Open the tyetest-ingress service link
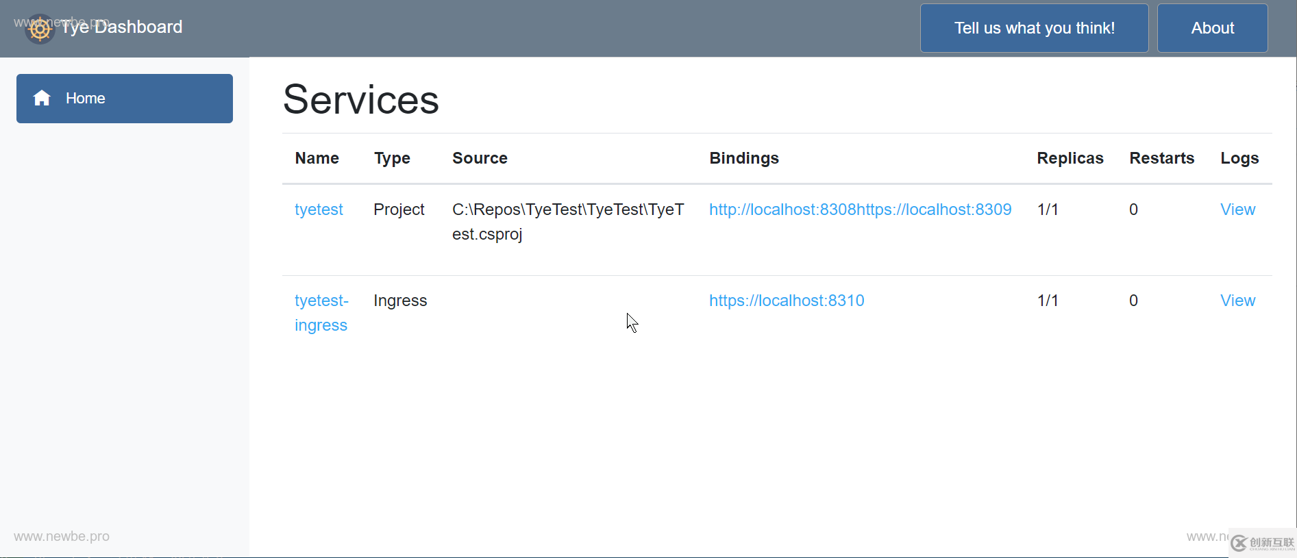 [x=321, y=313]
